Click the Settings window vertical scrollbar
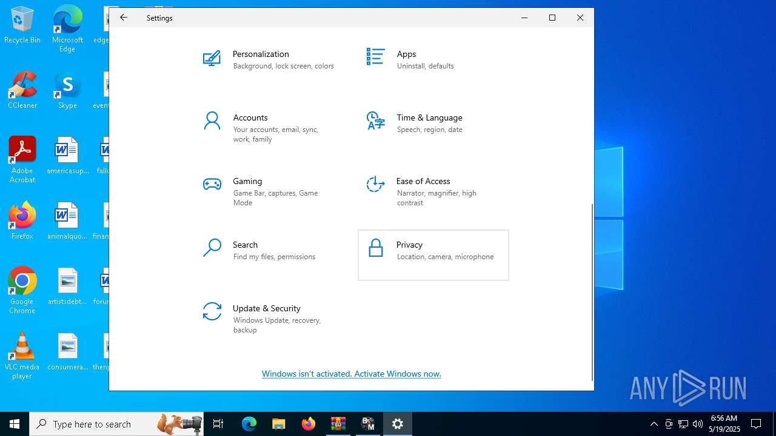 click(x=592, y=292)
